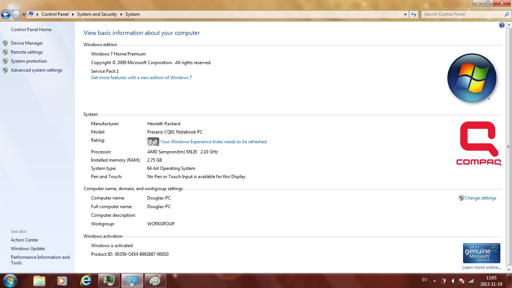This screenshot has width=512, height=288.
Task: Click the shield icon beside System protection
Action: 5,61
